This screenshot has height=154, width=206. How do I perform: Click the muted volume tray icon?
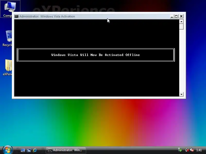192,150
